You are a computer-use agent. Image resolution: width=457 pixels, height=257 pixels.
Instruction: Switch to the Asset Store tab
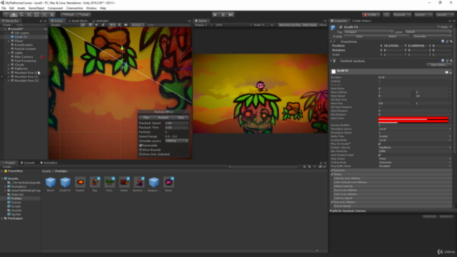(78, 21)
